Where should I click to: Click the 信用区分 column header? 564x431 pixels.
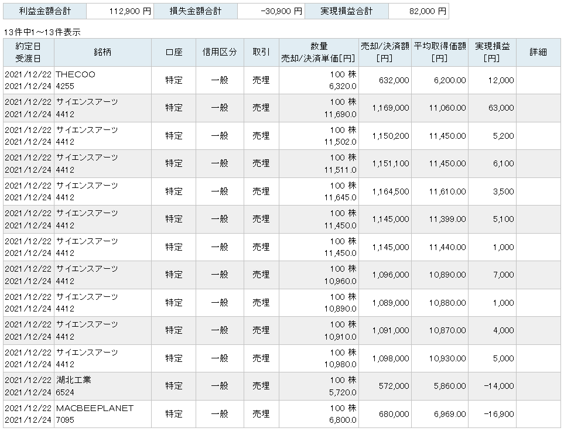220,52
